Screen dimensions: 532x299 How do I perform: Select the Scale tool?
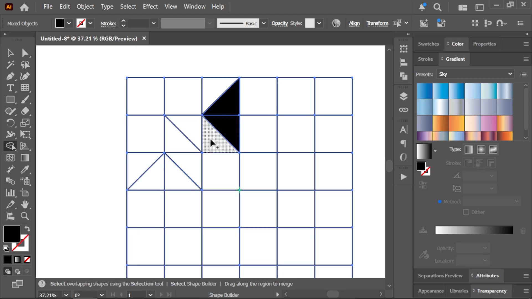pyautogui.click(x=25, y=123)
